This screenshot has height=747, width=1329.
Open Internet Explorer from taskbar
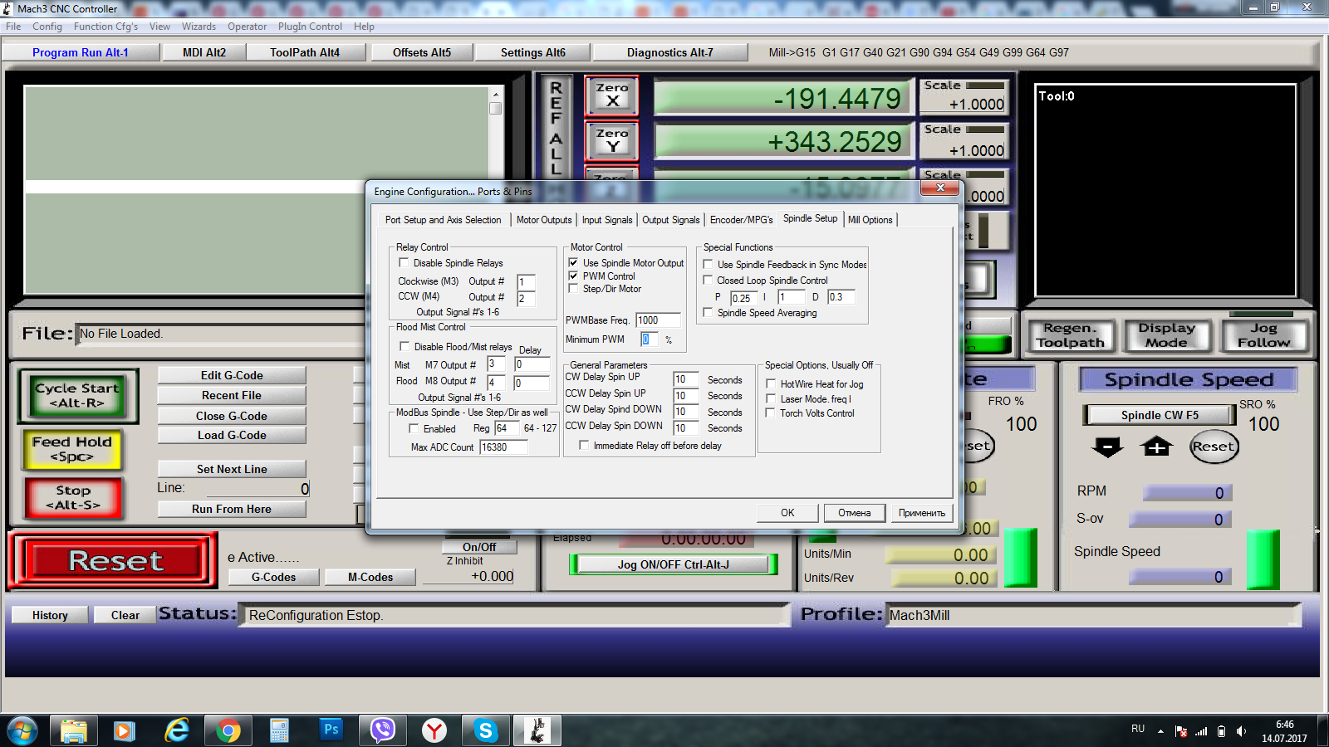pos(176,731)
